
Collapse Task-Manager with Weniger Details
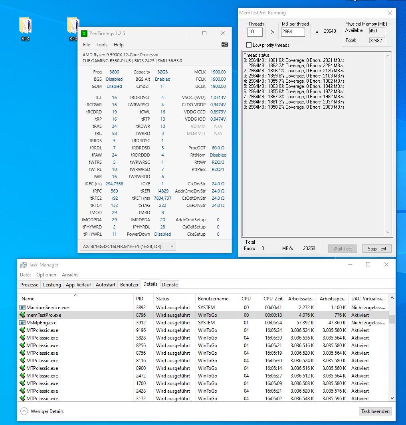[x=42, y=411]
